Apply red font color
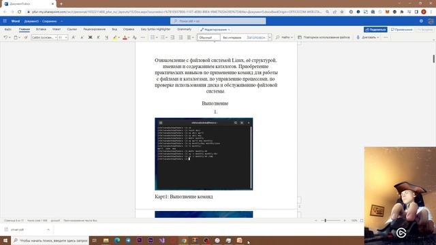Viewport: 436px width, 245px height. (x=125, y=37)
